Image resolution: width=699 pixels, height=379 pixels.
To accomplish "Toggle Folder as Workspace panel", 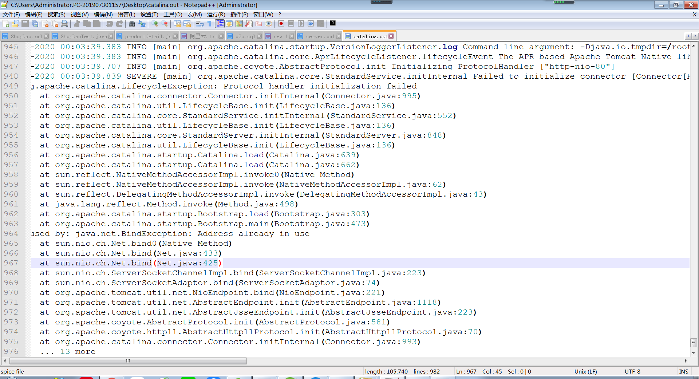I will pos(259,24).
